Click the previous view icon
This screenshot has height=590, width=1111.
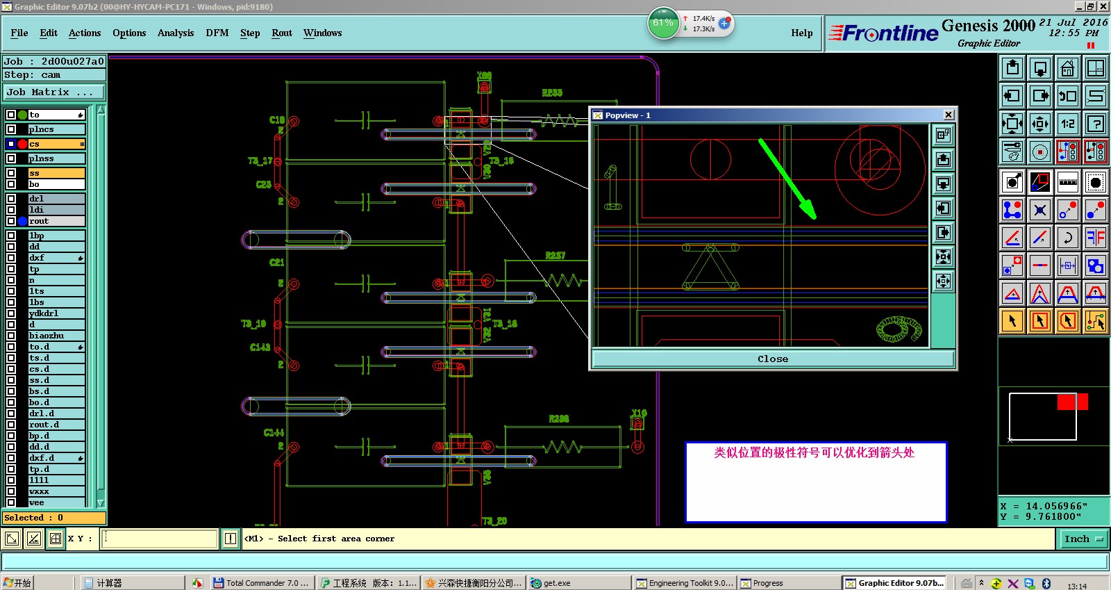coord(1068,96)
